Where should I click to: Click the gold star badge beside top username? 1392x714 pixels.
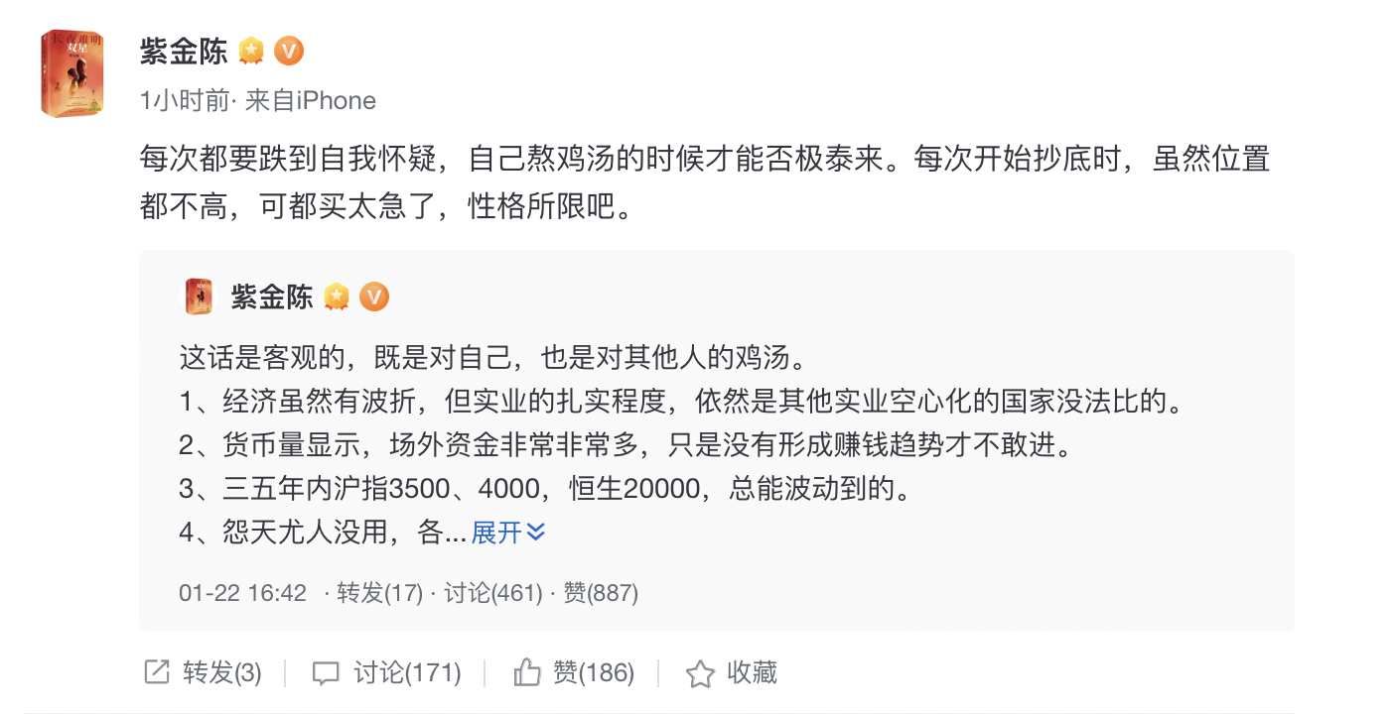click(x=251, y=51)
